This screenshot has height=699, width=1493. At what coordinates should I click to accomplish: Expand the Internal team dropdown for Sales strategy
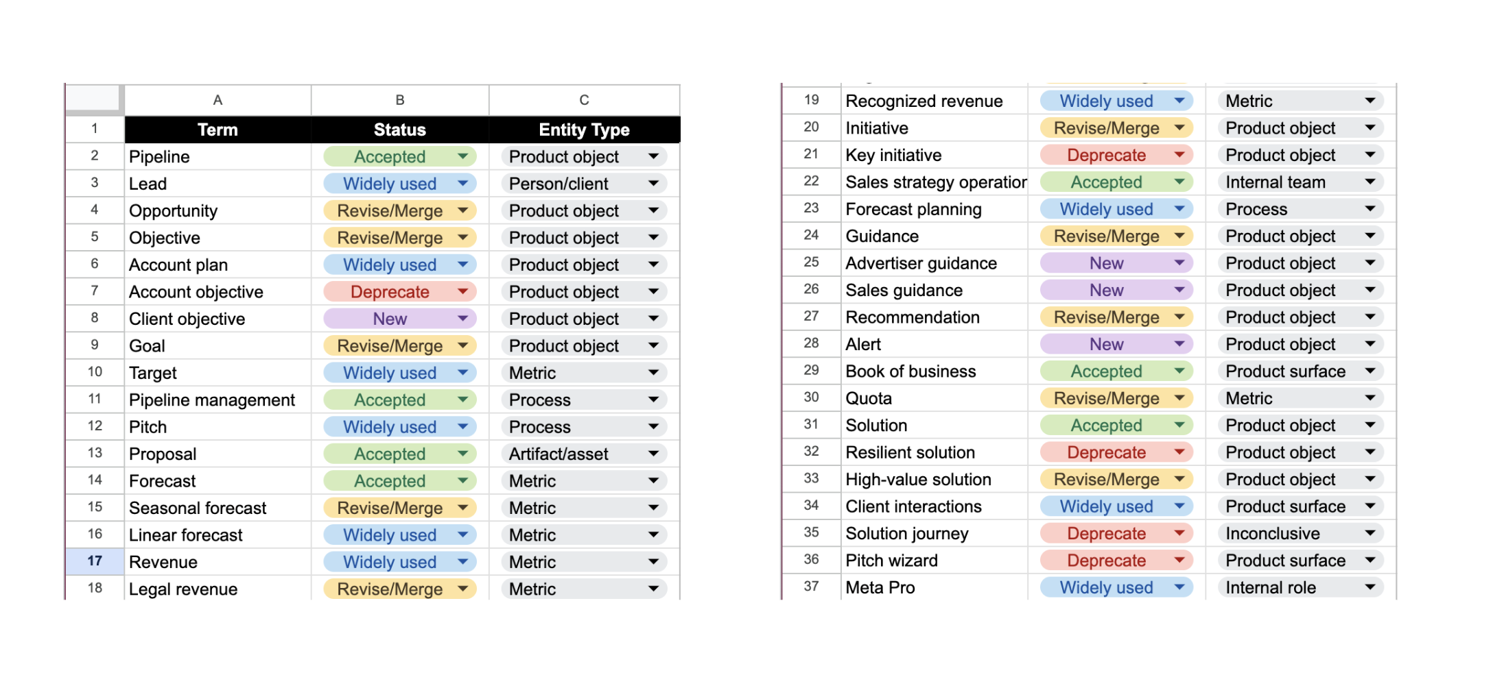1370,182
